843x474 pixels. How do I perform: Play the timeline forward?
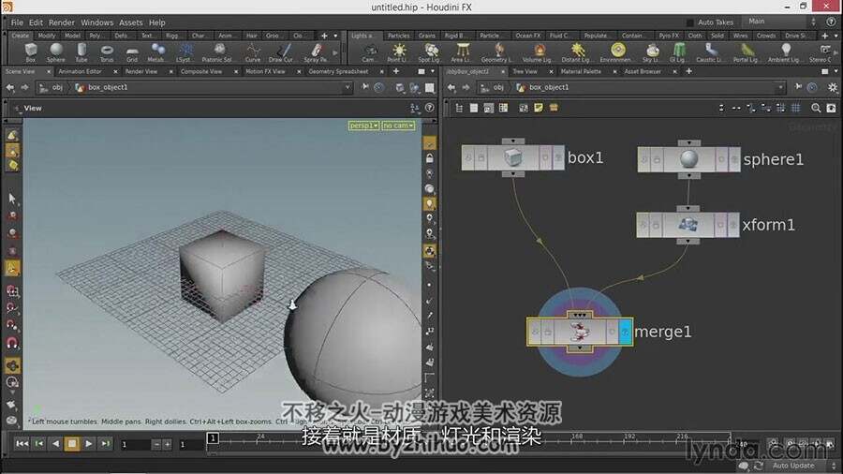pos(89,444)
